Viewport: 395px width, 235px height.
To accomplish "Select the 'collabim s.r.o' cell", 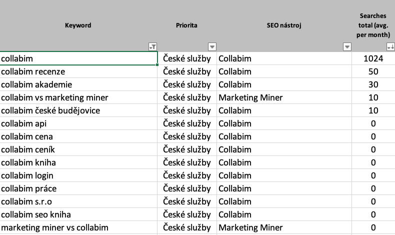I will tap(78, 201).
